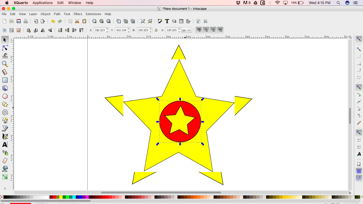Viewport: 363px width, 204px height.
Task: Open the px units dropdown
Action: click(x=187, y=30)
